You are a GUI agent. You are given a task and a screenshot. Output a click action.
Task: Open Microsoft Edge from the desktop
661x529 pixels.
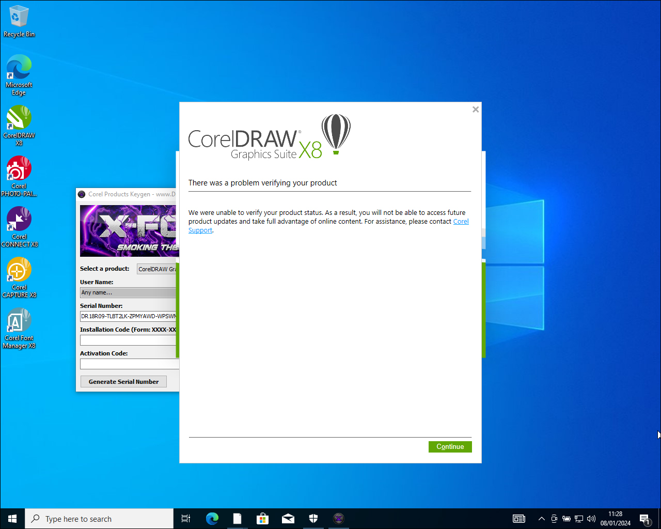19,67
